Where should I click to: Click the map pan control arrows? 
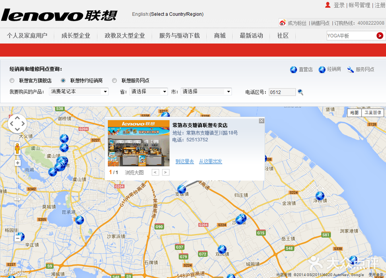tap(17, 124)
